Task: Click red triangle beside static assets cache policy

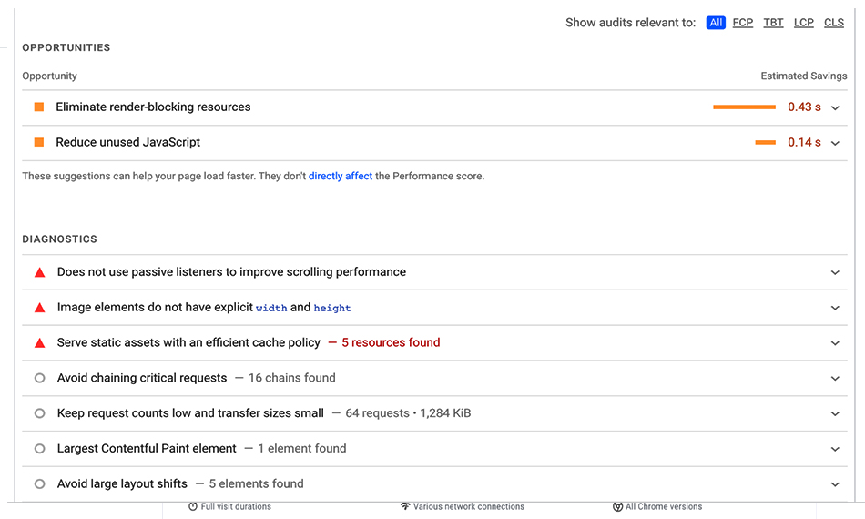Action: [40, 343]
